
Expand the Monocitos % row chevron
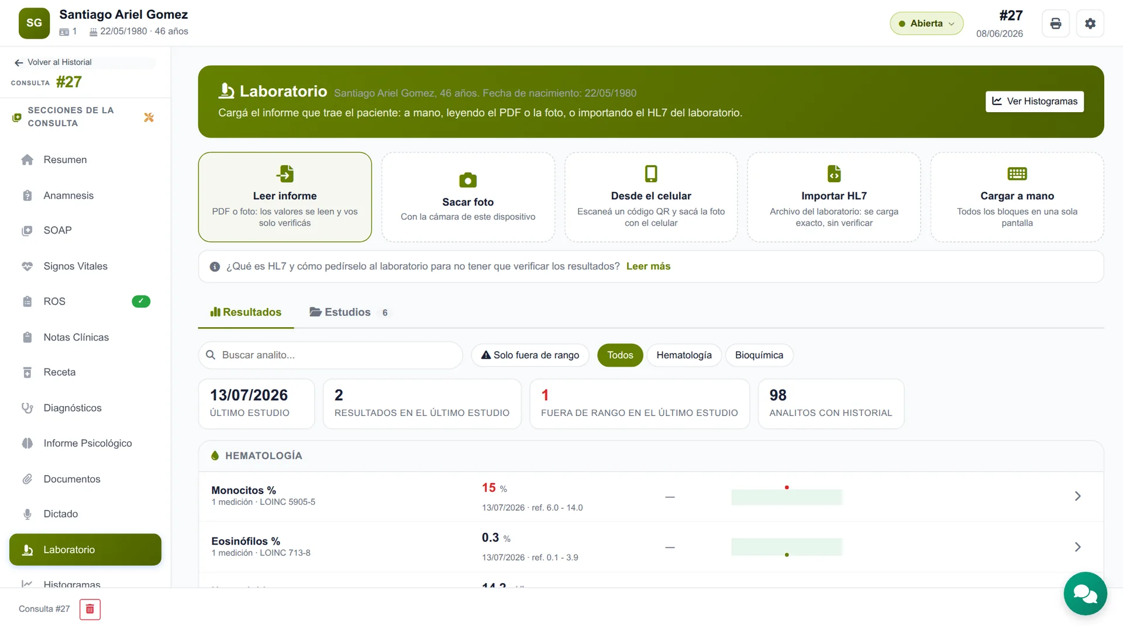[x=1077, y=496]
